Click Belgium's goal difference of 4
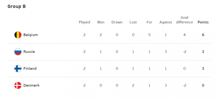This screenshot has width=217, height=99. click(x=185, y=35)
